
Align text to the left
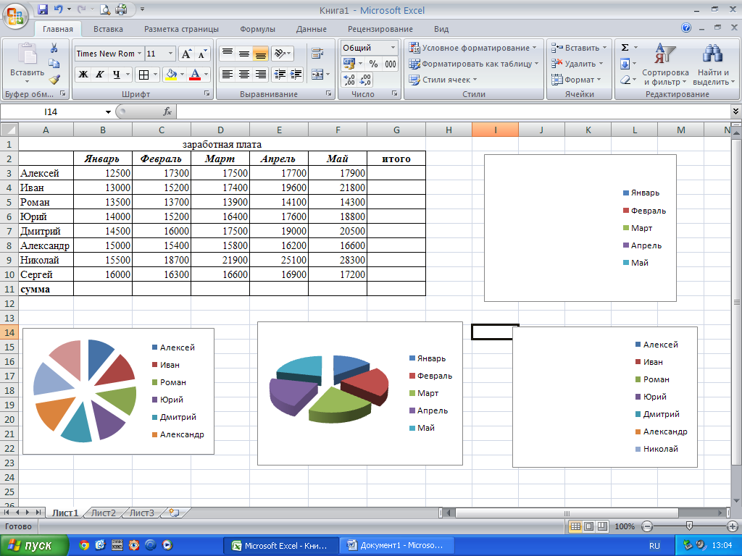(x=227, y=75)
